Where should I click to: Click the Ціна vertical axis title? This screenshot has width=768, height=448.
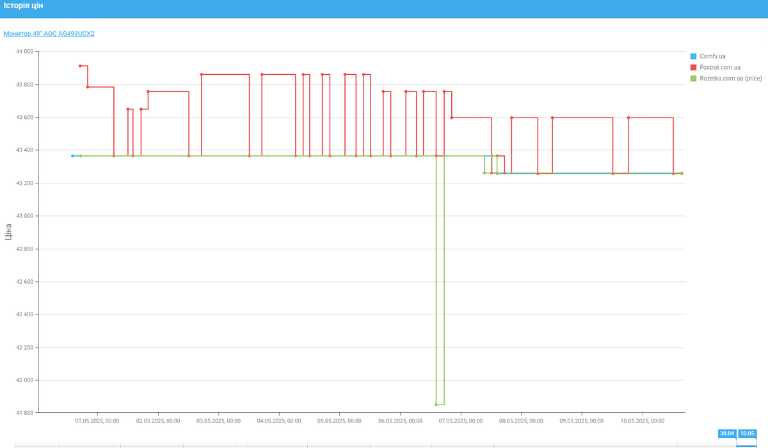tap(8, 231)
